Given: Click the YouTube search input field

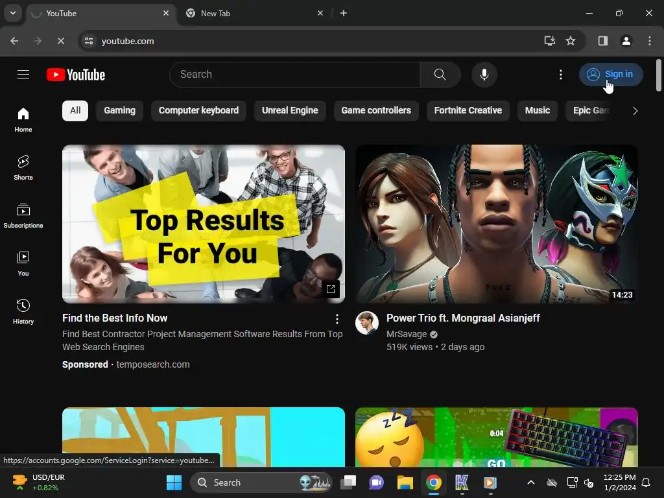Looking at the screenshot, I should (295, 75).
